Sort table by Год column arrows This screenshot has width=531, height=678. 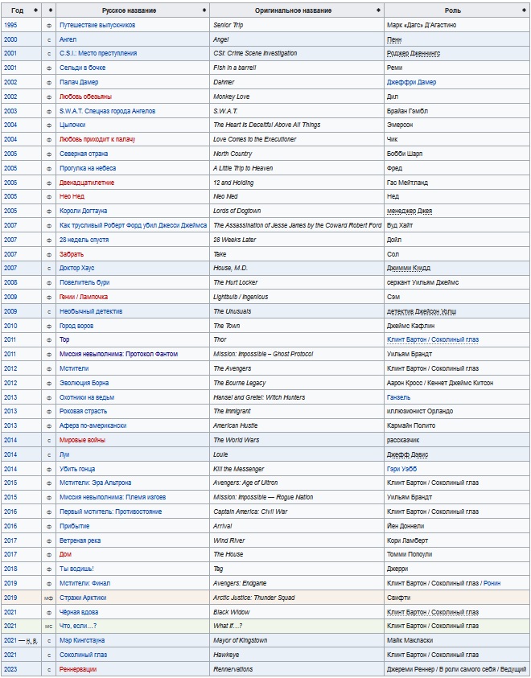coord(35,10)
